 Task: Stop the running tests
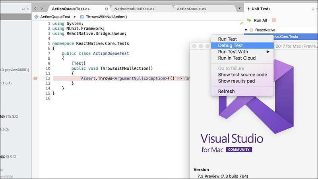[274, 20]
